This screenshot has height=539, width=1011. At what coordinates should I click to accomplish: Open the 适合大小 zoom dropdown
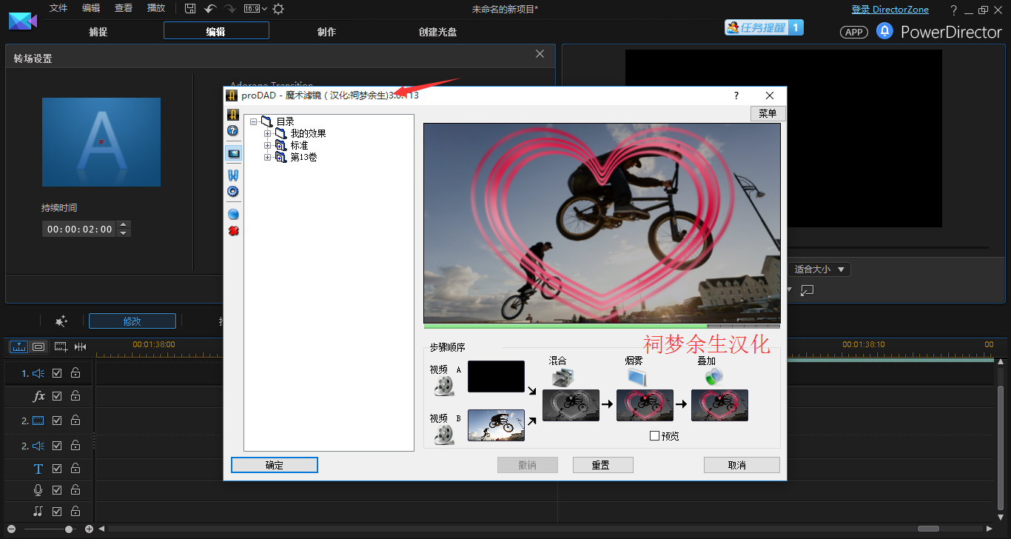coord(819,269)
